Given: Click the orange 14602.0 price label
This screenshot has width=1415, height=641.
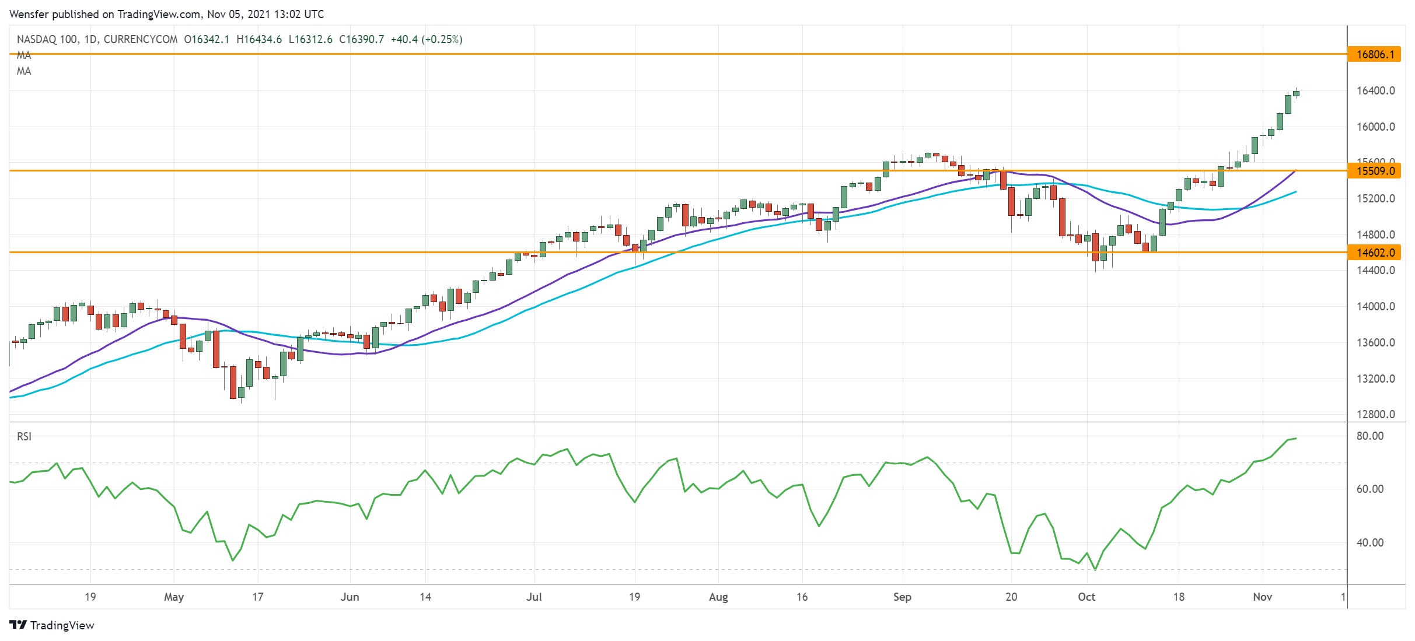Looking at the screenshot, I should tap(1375, 253).
